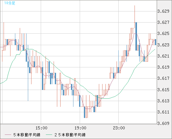Click the 19:00 time axis label
This screenshot has width=172, height=139.
click(x=80, y=128)
